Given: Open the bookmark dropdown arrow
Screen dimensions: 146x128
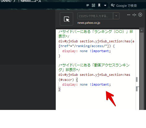Looking at the screenshot, I should (x=105, y=5).
